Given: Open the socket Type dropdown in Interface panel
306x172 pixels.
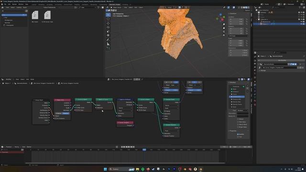Looking at the screenshot, I should click(243, 110).
